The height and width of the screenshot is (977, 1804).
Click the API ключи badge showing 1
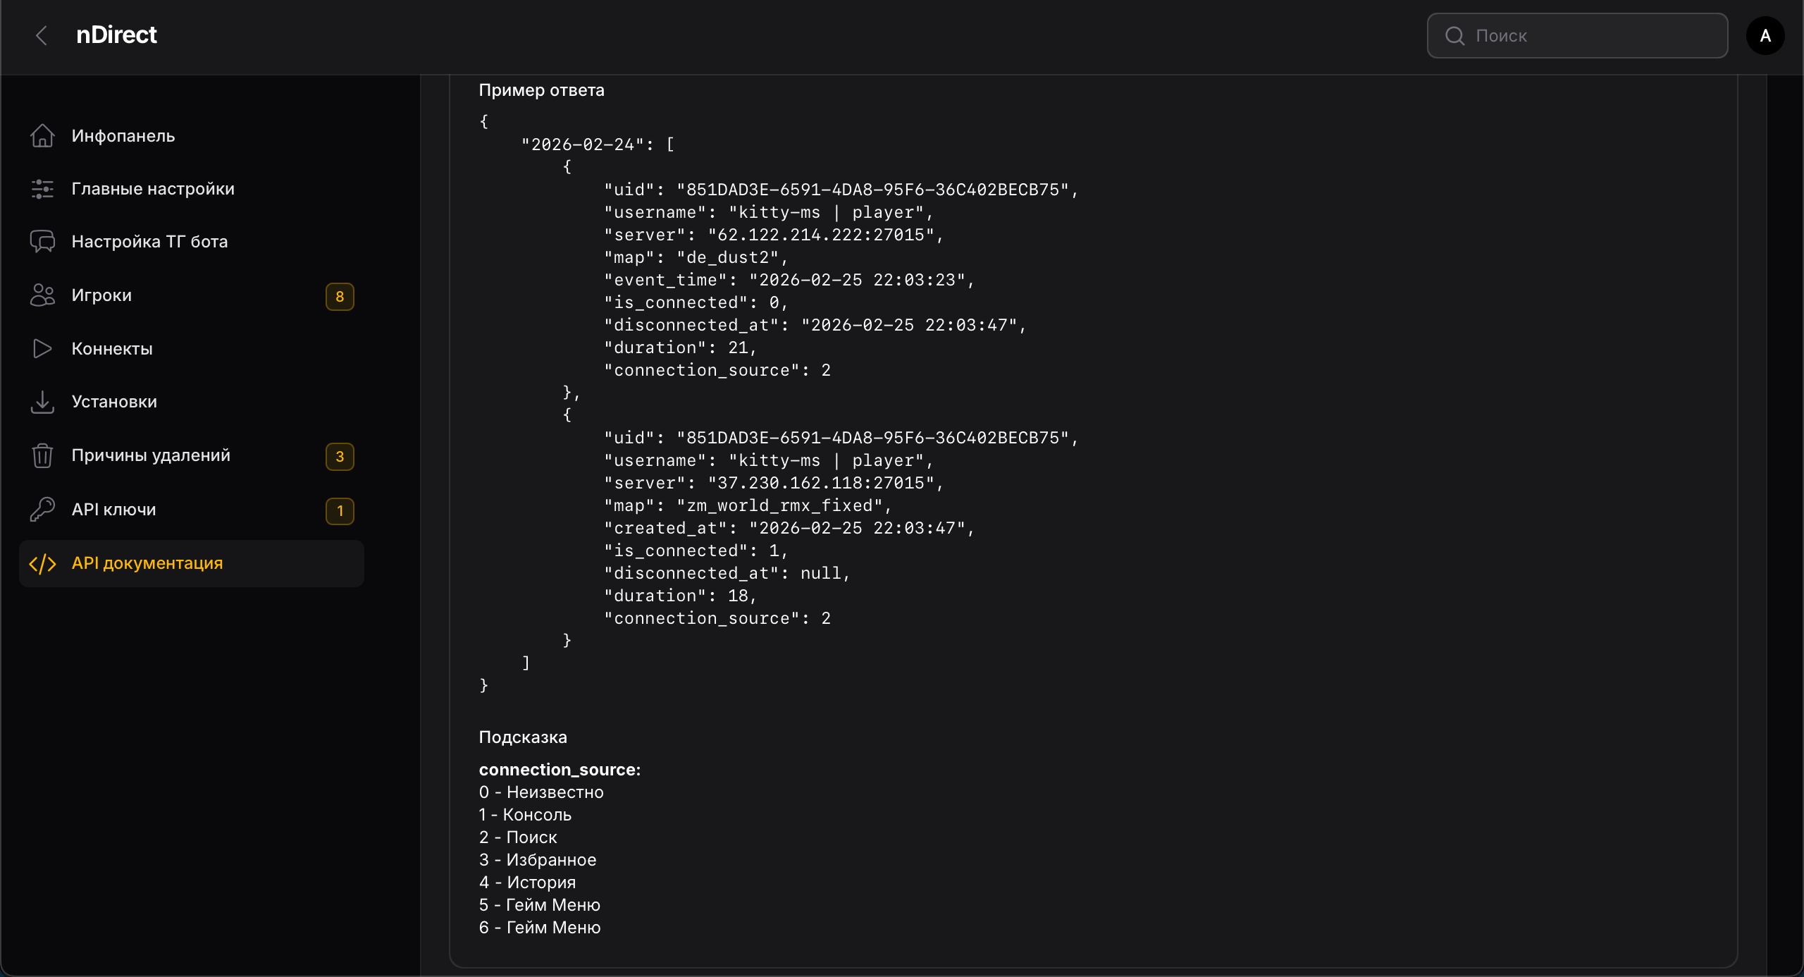point(340,510)
